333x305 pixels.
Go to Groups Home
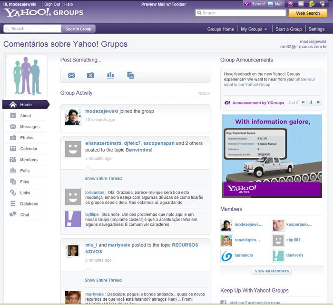pyautogui.click(x=220, y=29)
